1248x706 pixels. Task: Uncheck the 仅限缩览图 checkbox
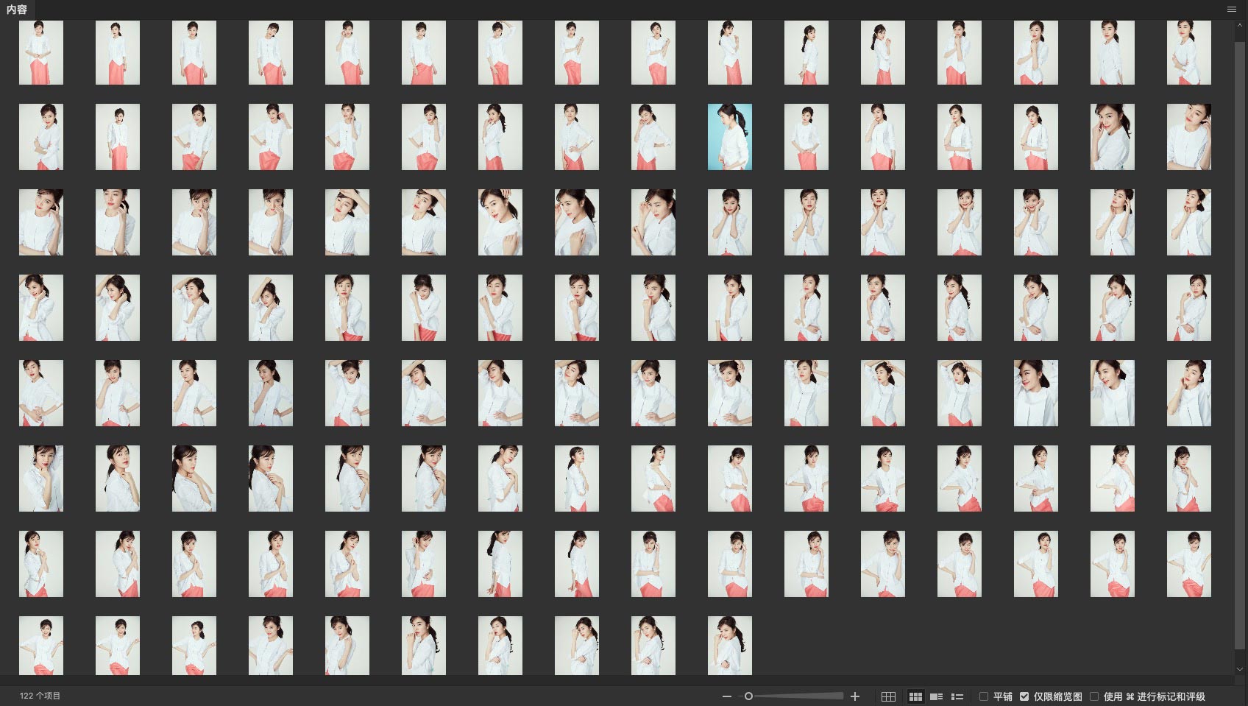pyautogui.click(x=1024, y=696)
